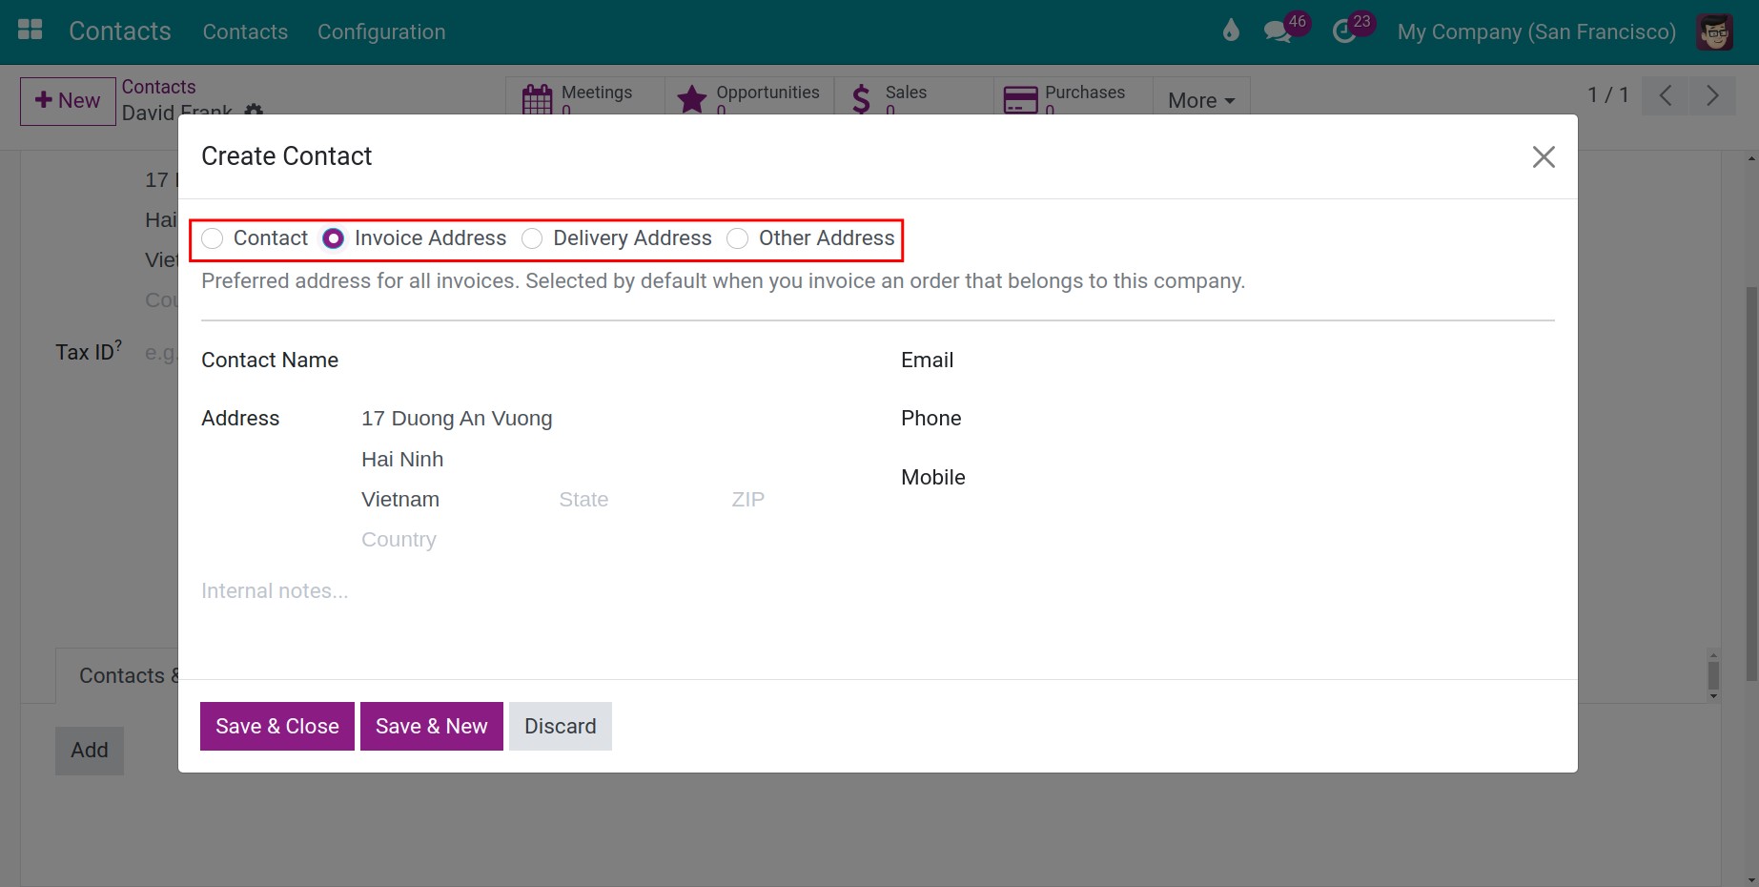Screen dimensions: 1759x887
Task: Close the Create Contact dialog
Action: coord(1544,156)
